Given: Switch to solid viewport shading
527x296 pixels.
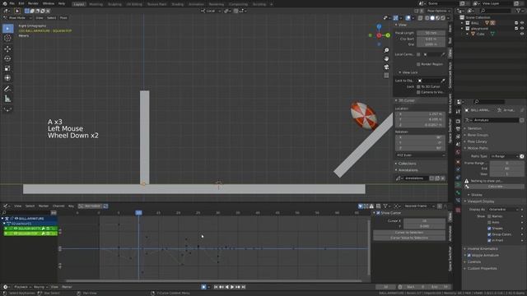Looking at the screenshot, I should [x=432, y=18].
